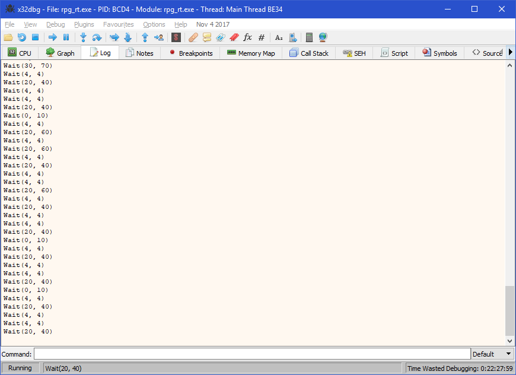The height and width of the screenshot is (375, 516).
Task: Click the Running status label
Action: 20,368
